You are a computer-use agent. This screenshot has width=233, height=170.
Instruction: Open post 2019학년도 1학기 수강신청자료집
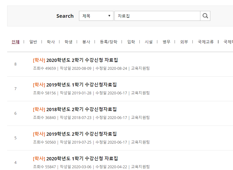pyautogui.click(x=81, y=85)
